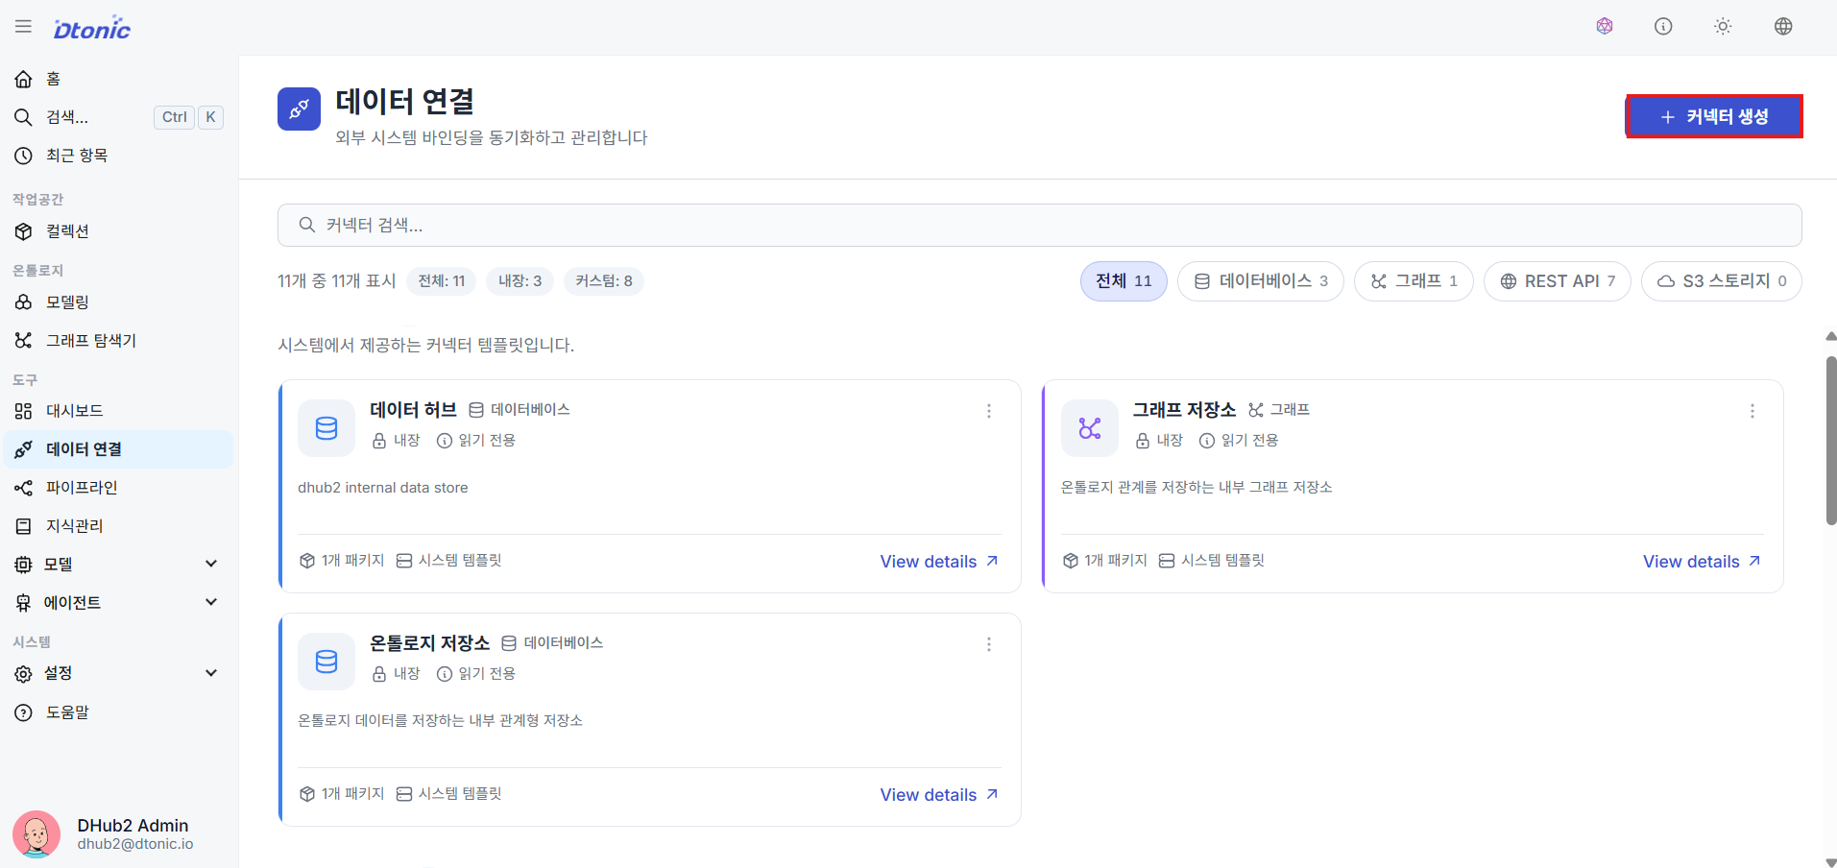Viewport: 1837px width, 868px height.
Task: Select the REST API 7 filter tab
Action: (x=1558, y=281)
